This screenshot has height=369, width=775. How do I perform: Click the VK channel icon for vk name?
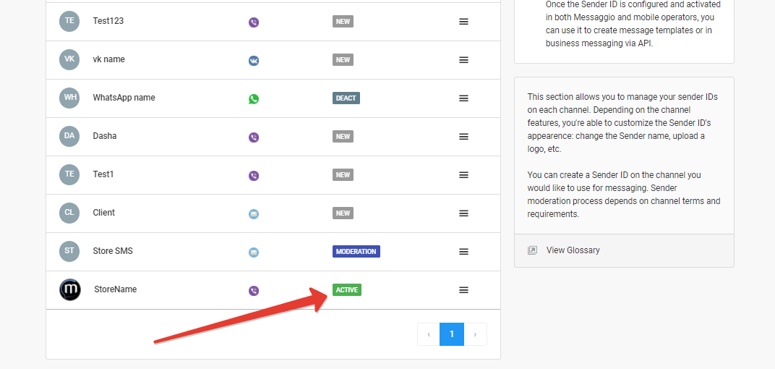click(x=254, y=61)
